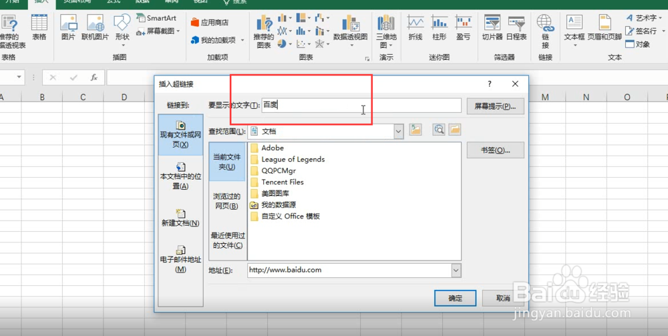Choose Browsed Pages (浏览过的网页) view
668x336 pixels.
[x=228, y=201]
